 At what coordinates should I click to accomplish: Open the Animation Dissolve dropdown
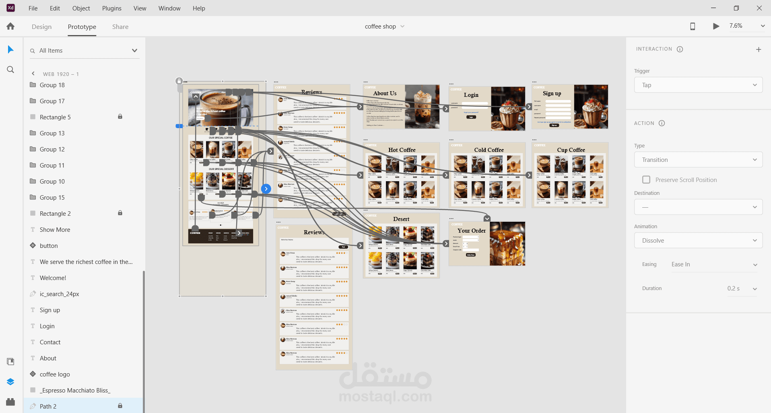(698, 240)
